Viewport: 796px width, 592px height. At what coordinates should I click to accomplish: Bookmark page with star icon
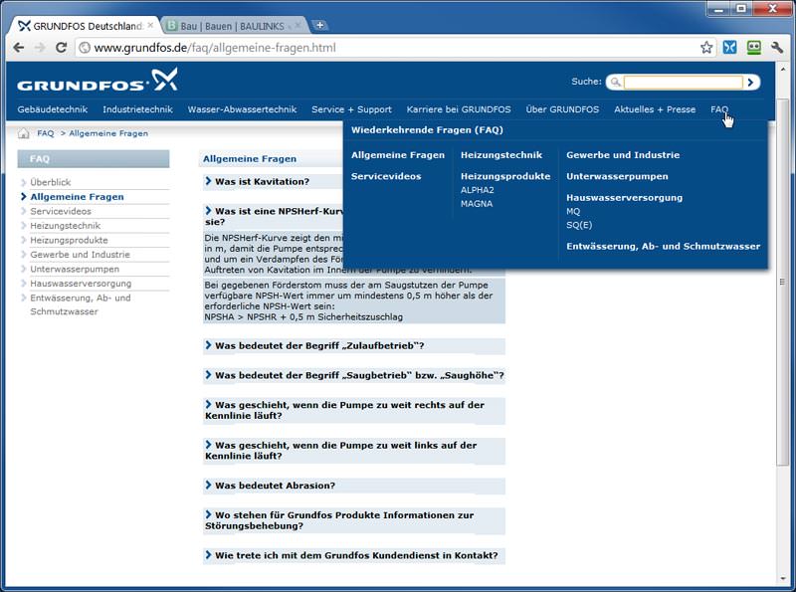click(x=706, y=48)
